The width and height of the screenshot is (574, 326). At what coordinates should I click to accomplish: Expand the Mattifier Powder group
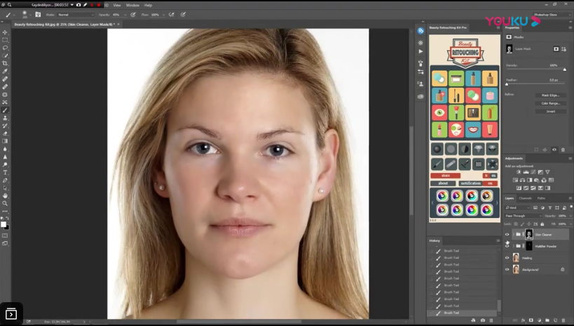(513, 246)
